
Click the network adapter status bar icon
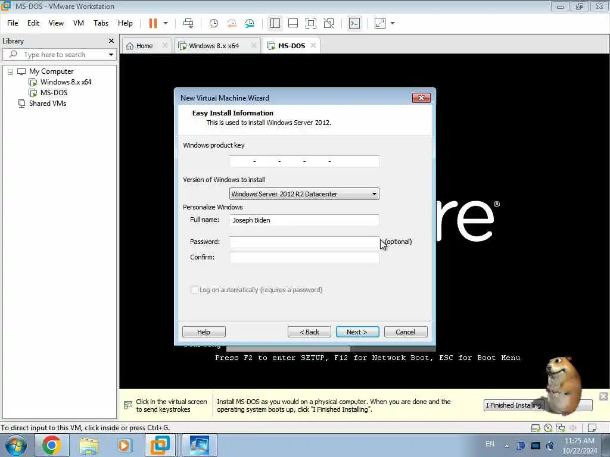(x=561, y=428)
